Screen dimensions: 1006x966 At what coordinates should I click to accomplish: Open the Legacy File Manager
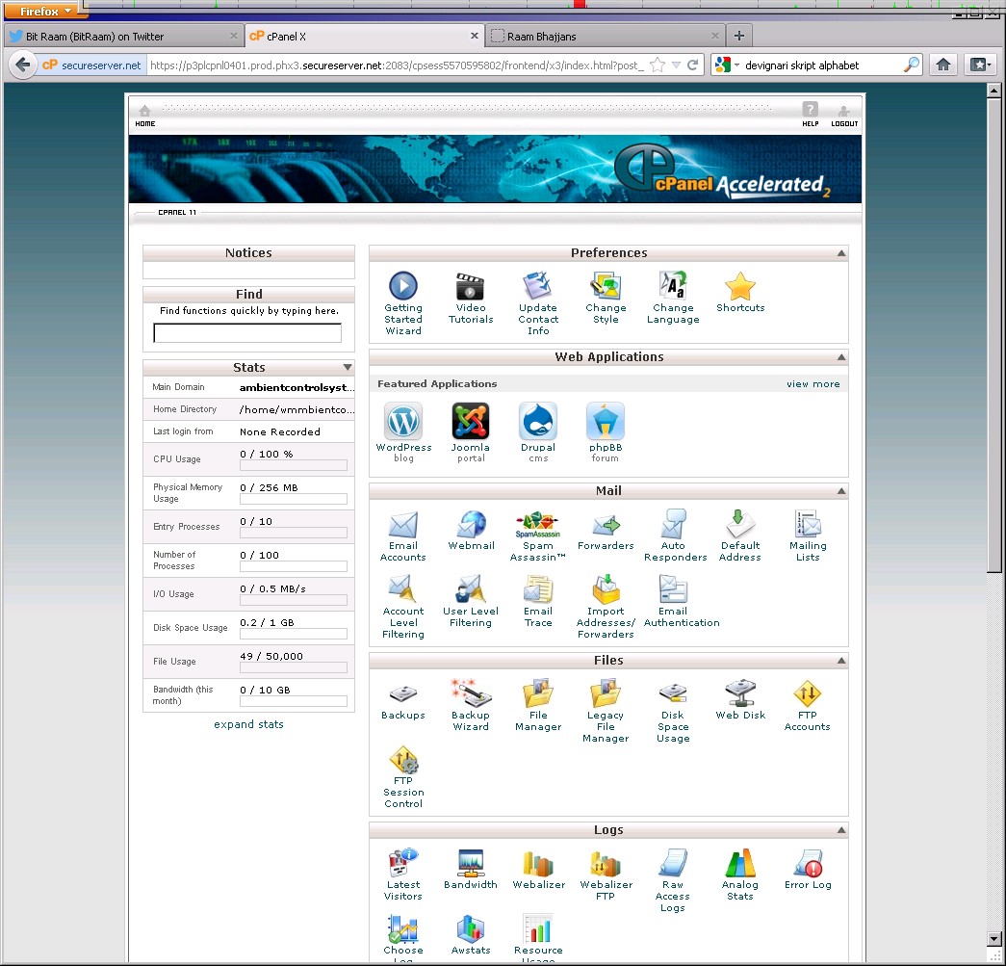(x=605, y=712)
